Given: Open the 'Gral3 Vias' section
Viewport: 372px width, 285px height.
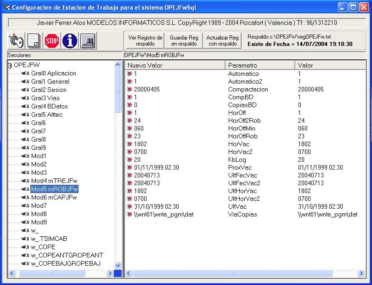Looking at the screenshot, I should 45,98.
